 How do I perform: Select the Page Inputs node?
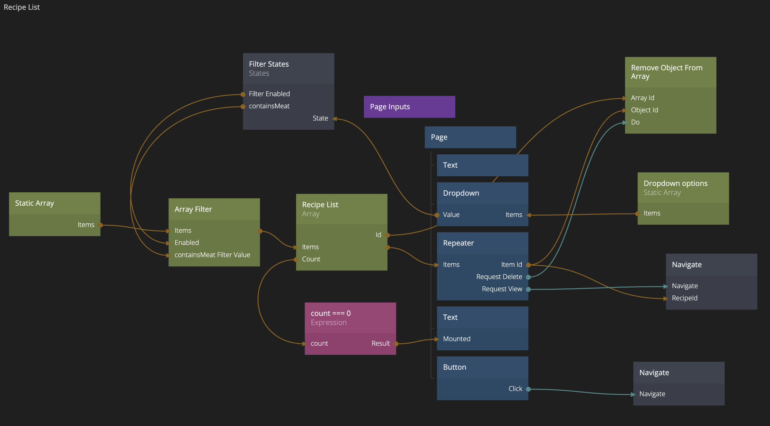pyautogui.click(x=409, y=107)
